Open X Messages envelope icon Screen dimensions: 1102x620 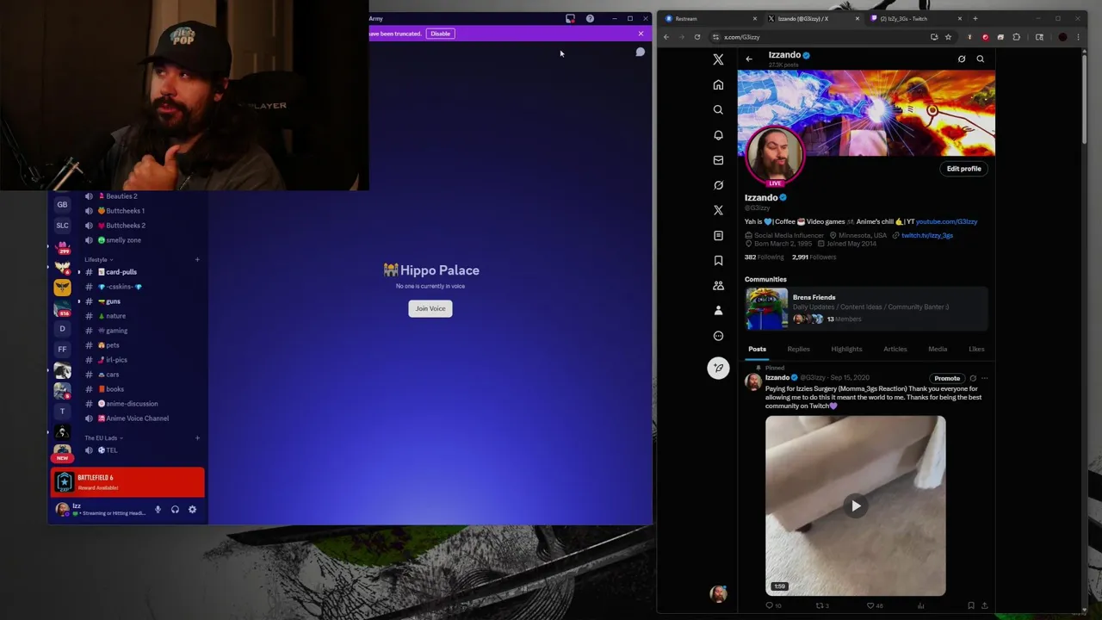(718, 160)
